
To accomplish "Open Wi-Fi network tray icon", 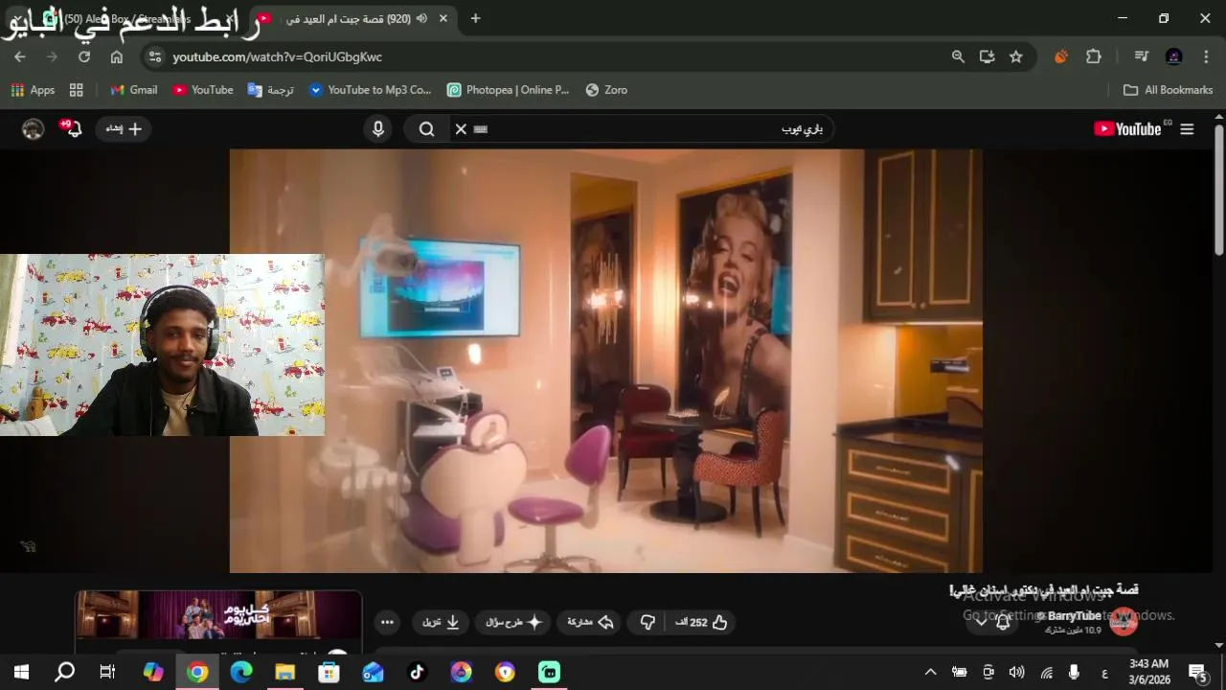I will point(1047,672).
